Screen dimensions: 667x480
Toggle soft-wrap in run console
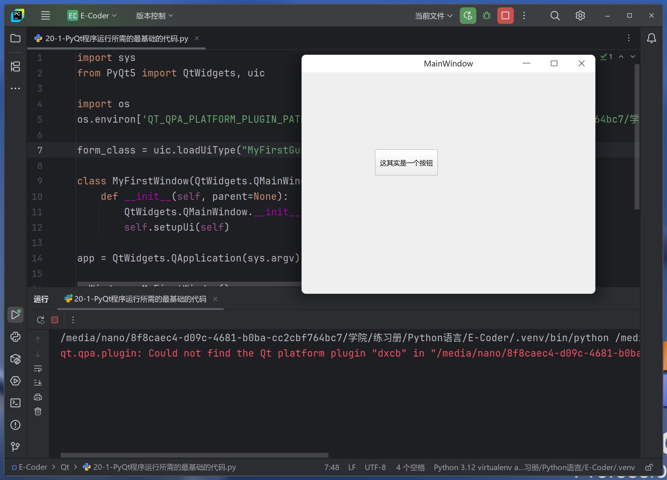coord(38,368)
